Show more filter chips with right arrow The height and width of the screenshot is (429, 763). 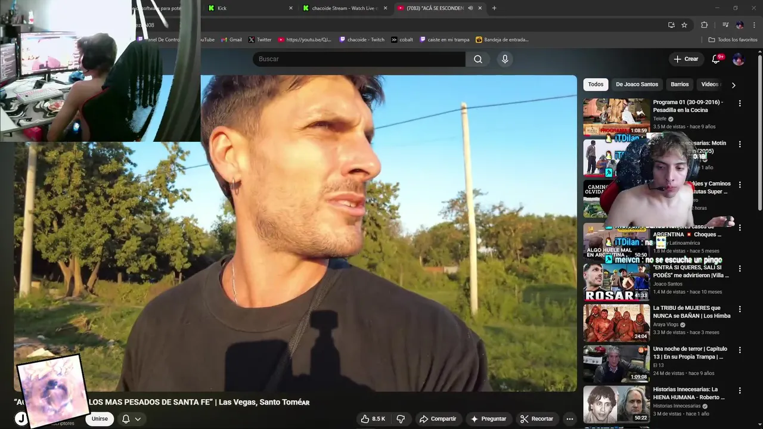(733, 85)
